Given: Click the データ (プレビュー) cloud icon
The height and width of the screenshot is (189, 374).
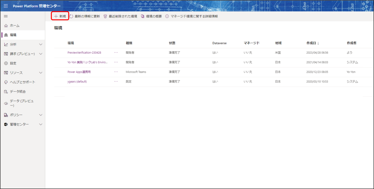Looking at the screenshot, I should [x=6, y=103].
